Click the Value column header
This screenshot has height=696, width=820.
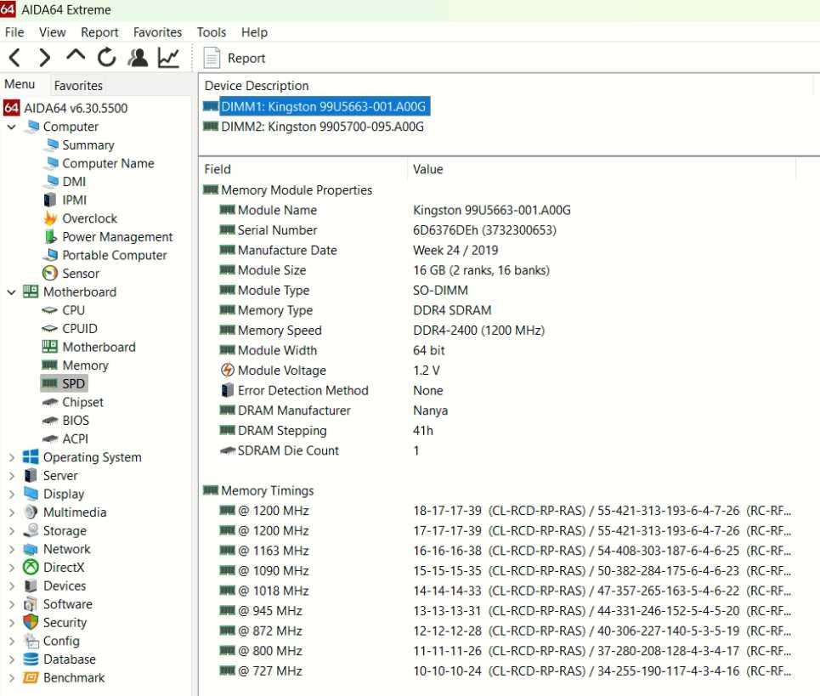[427, 169]
